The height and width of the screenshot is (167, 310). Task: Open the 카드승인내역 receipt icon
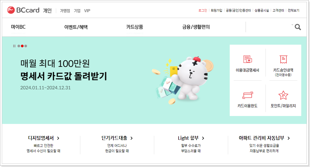(x=283, y=59)
